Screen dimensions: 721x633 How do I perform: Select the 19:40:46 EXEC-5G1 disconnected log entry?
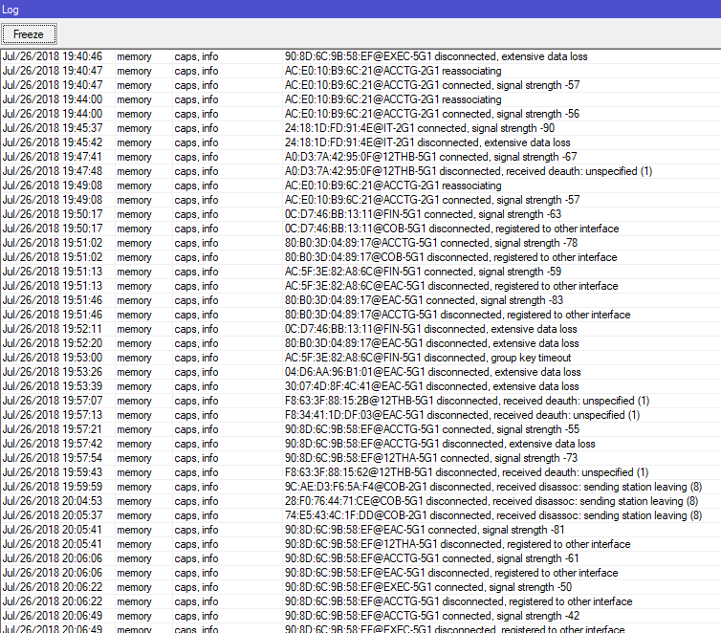coord(426,56)
